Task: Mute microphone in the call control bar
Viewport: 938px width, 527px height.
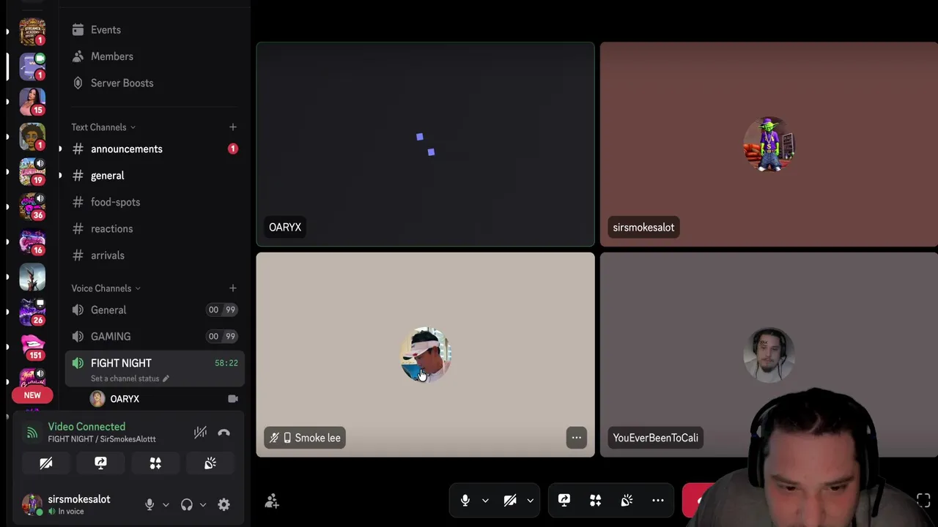Action: pos(465,501)
